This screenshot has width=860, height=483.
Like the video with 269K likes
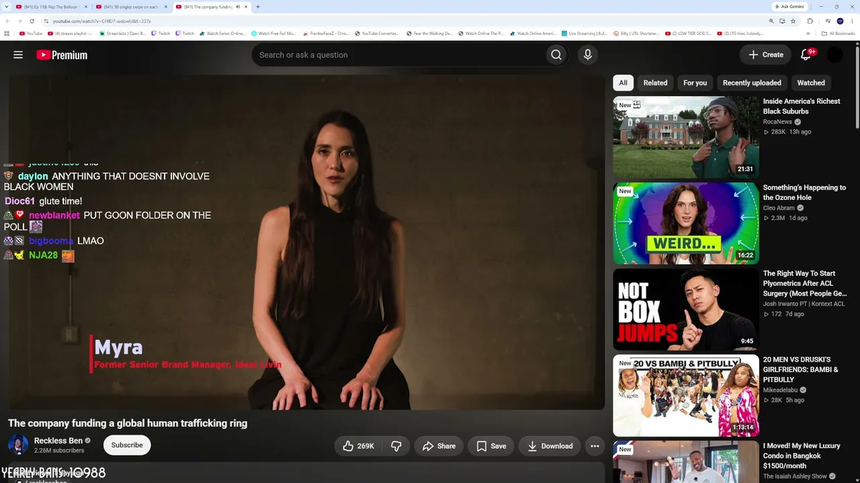tap(359, 446)
